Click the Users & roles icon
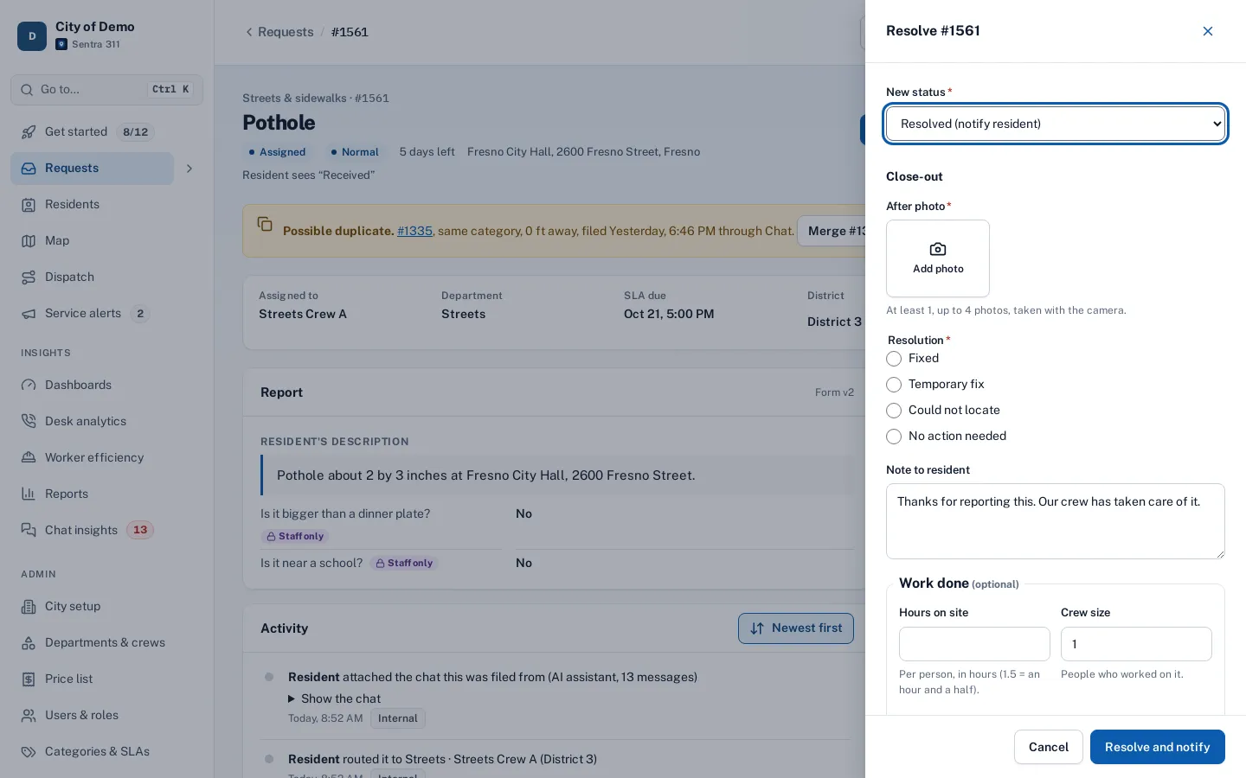 click(29, 715)
